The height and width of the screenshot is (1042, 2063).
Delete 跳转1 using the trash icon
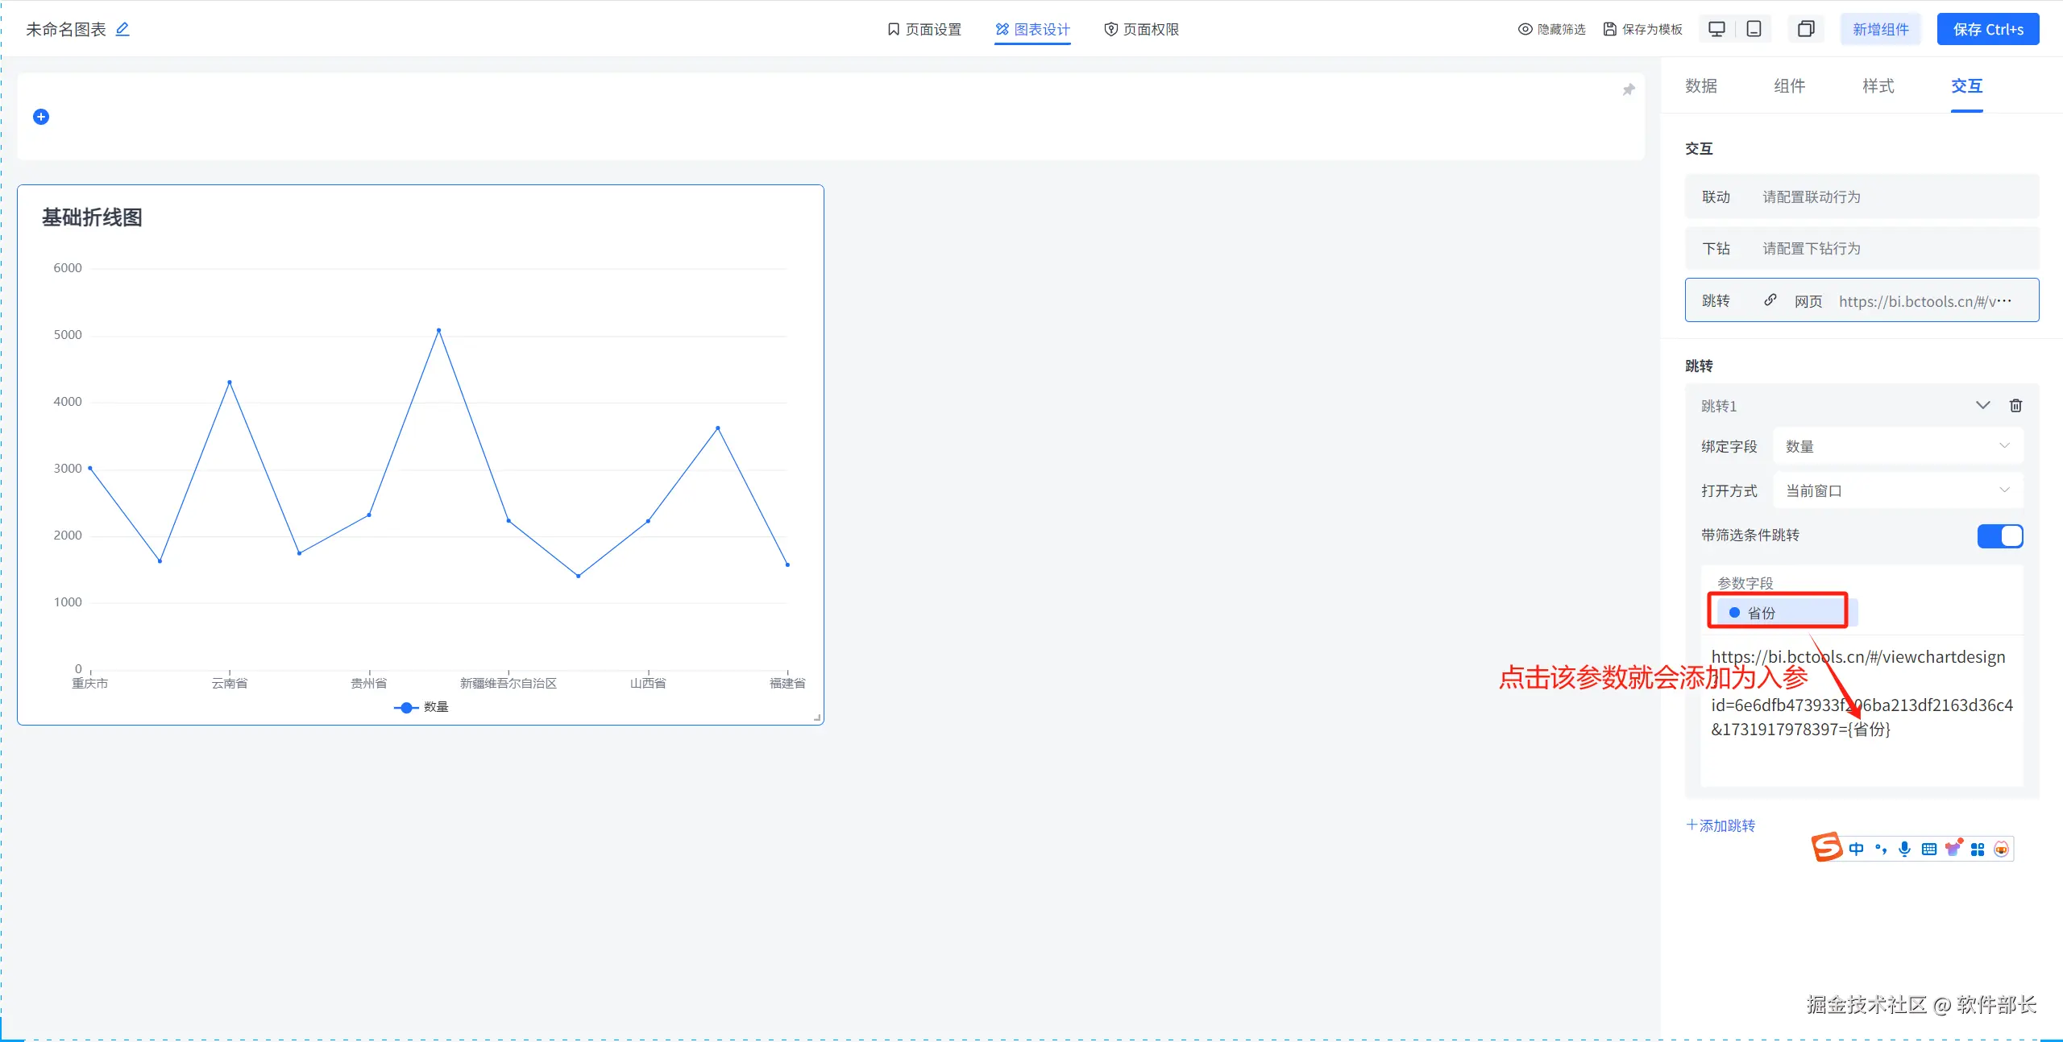tap(2015, 405)
